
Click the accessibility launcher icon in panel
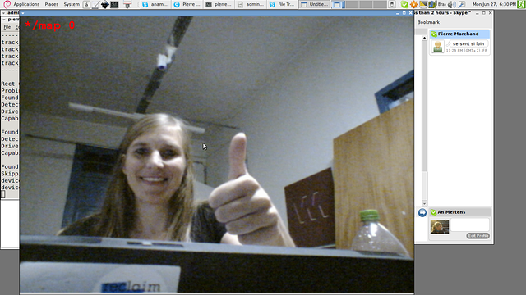tap(86, 4)
